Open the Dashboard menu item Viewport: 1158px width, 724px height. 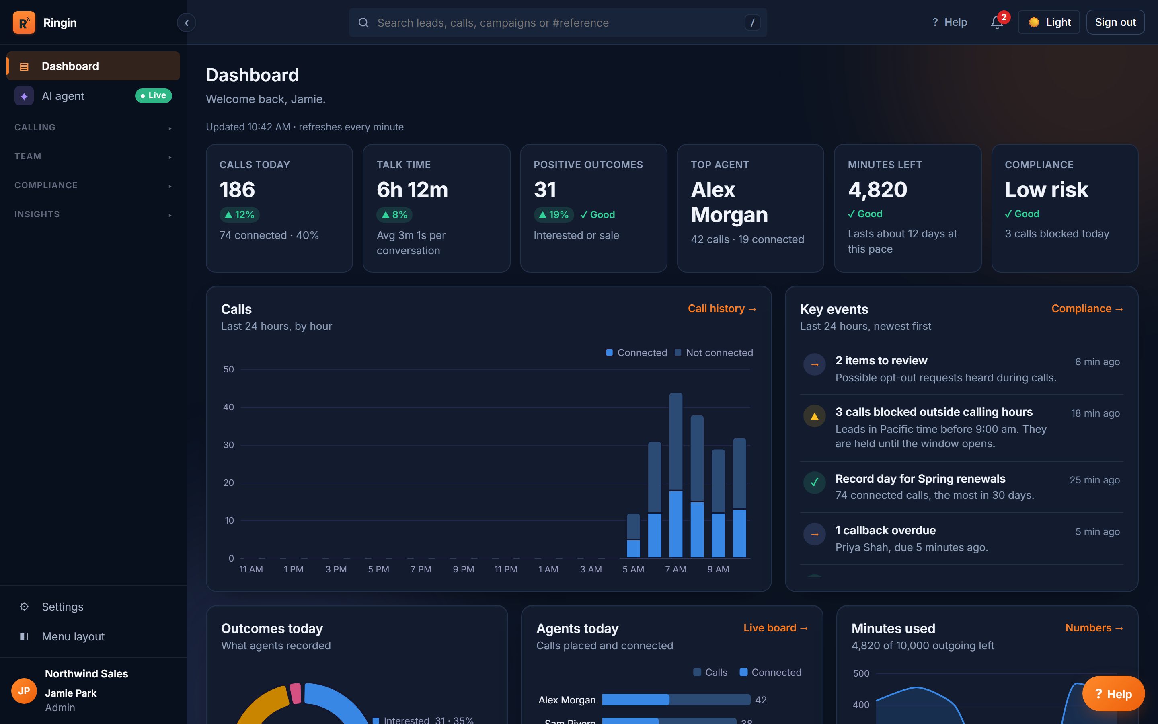point(93,66)
